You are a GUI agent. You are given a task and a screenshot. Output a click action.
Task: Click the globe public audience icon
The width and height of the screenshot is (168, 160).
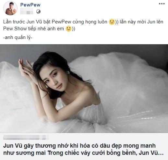point(38,12)
